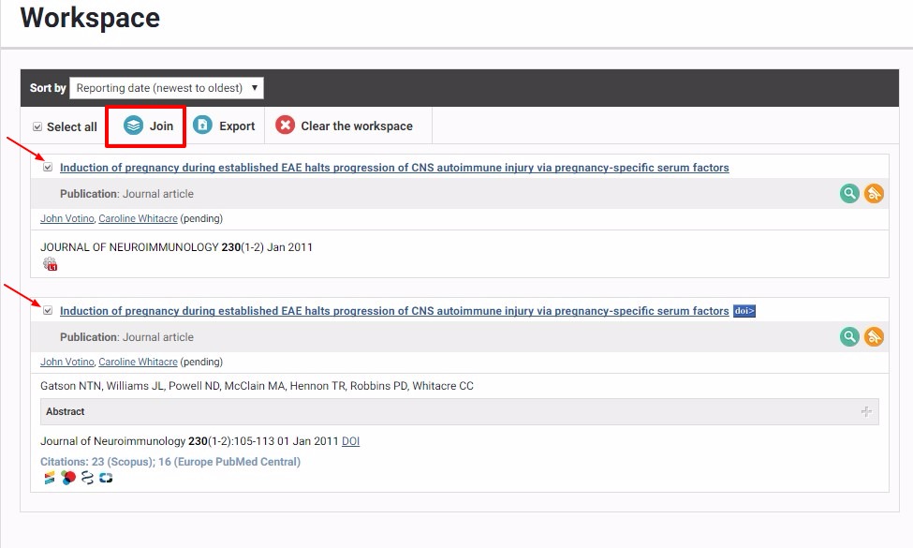
Task: Click the DOI link after 01 Jan 2011
Action: (x=350, y=441)
